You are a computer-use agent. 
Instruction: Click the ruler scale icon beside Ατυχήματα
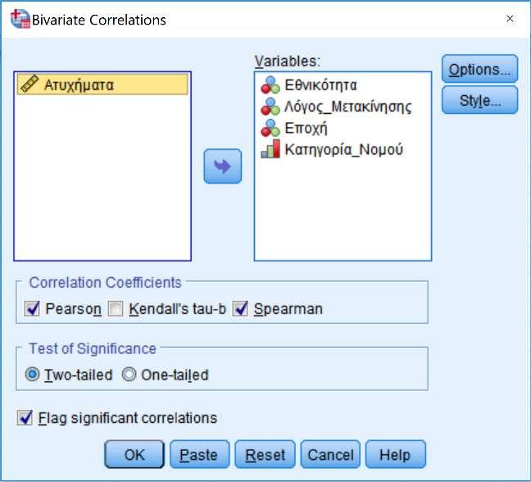click(29, 84)
